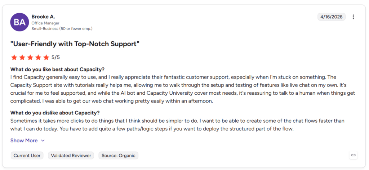Click the first rating star

pyautogui.click(x=14, y=57)
